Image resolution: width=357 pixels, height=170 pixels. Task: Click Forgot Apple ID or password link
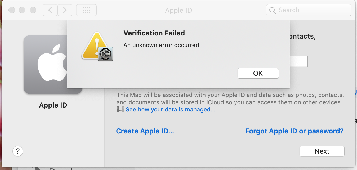click(294, 131)
